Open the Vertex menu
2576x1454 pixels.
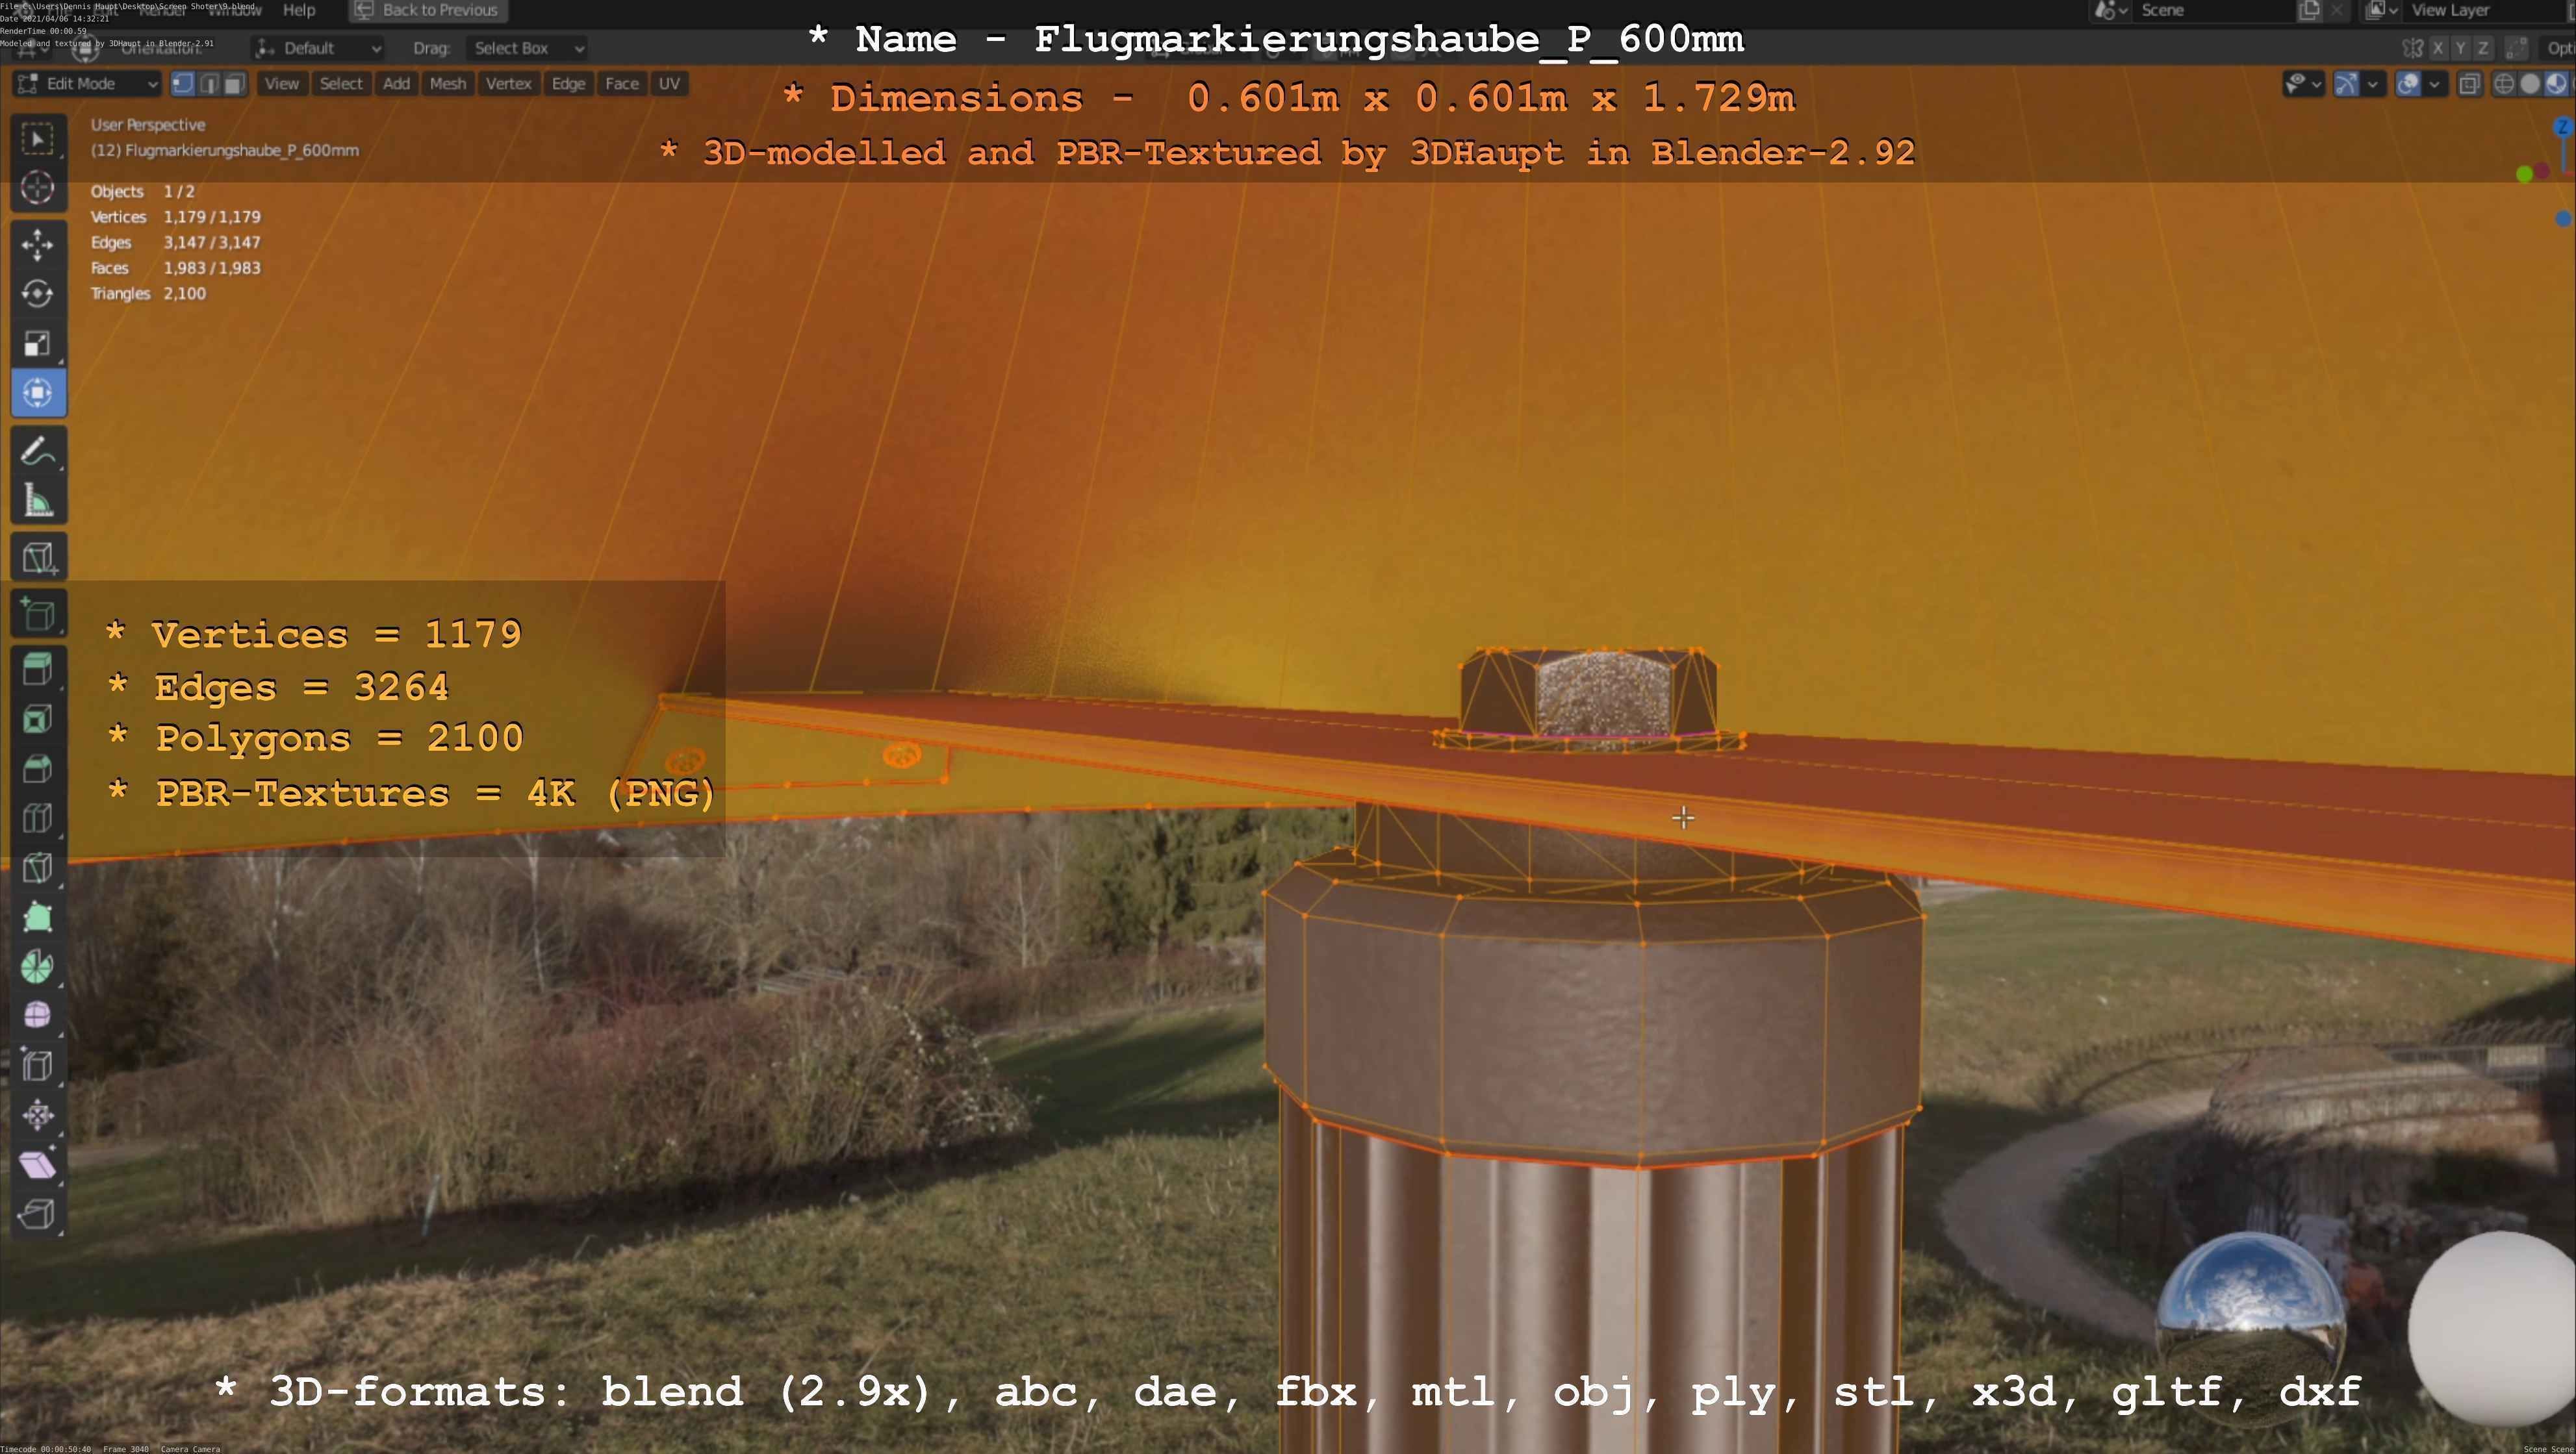[508, 84]
